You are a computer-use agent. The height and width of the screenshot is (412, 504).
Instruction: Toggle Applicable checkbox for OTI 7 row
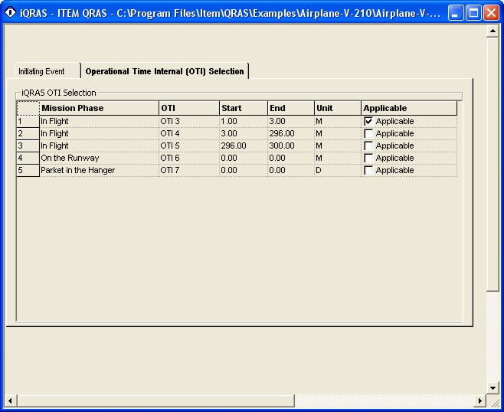coord(369,170)
